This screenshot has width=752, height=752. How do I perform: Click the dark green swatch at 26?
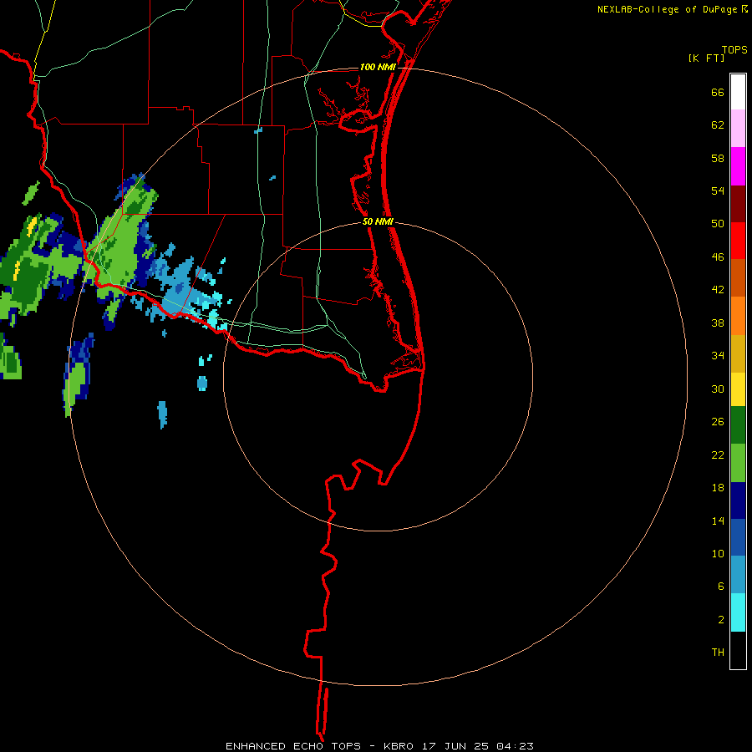tap(738, 425)
